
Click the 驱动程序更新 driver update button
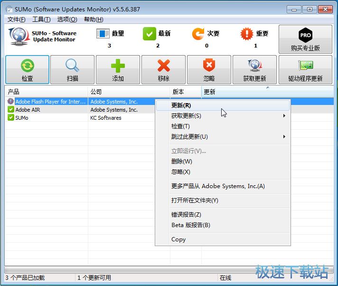click(x=305, y=69)
